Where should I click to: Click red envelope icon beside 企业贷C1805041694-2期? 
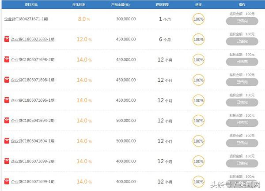(7, 121)
